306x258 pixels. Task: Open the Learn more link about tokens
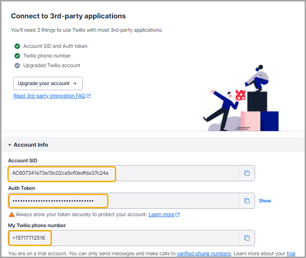pos(161,214)
